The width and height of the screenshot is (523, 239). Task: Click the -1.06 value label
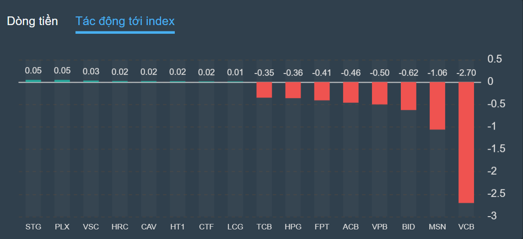[437, 72]
